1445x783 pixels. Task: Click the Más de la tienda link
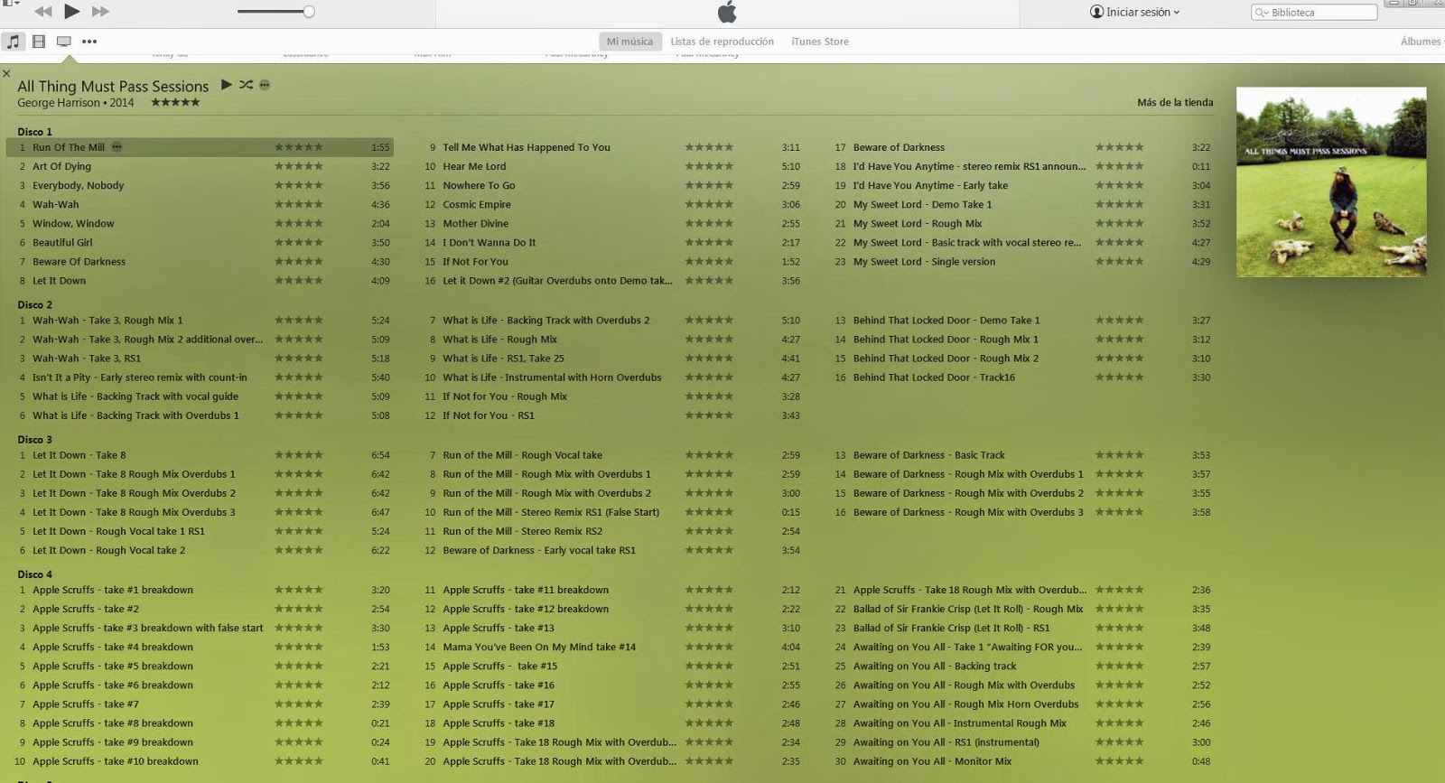[x=1175, y=102]
